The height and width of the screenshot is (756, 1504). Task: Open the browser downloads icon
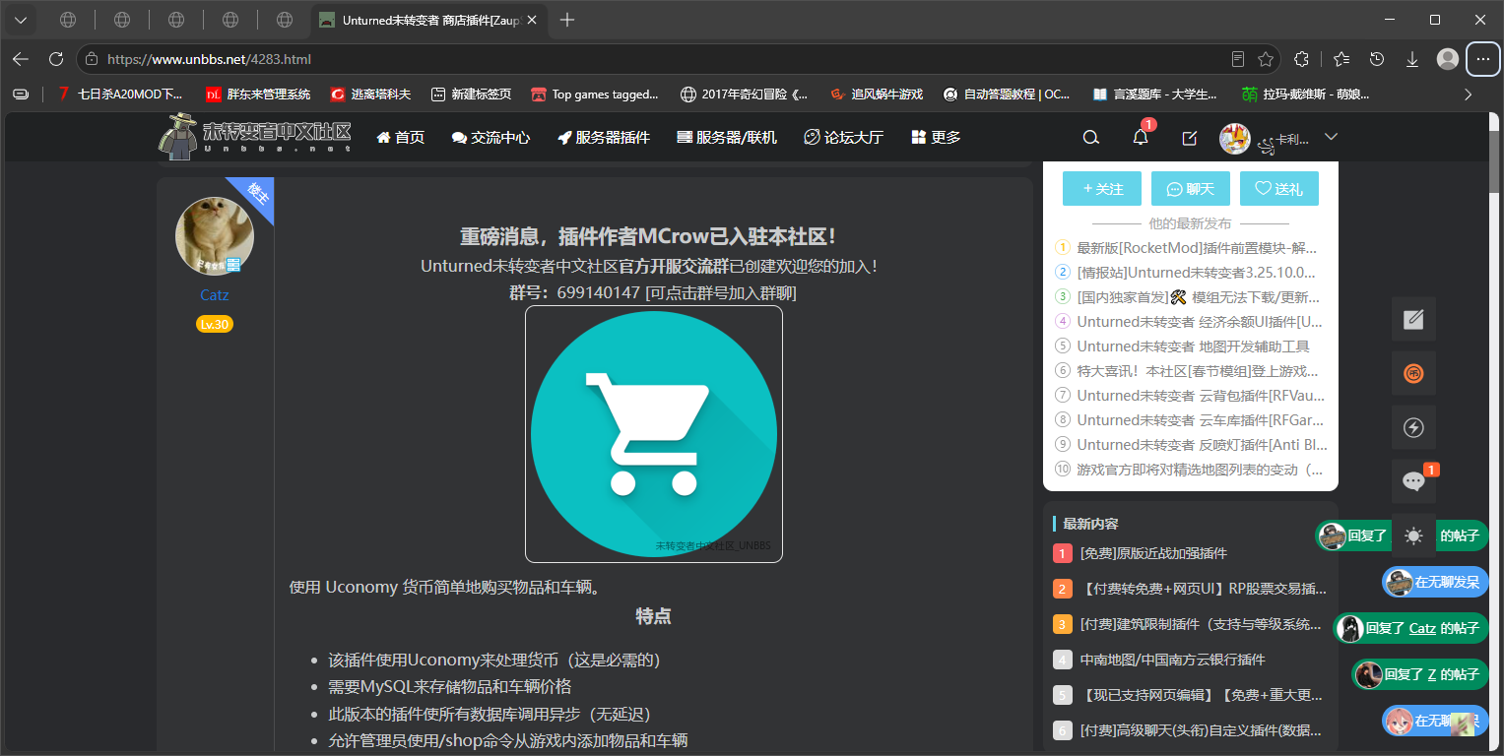(1412, 59)
